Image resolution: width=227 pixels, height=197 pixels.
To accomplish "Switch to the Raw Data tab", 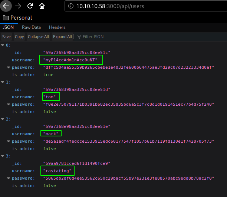I will point(32,27).
